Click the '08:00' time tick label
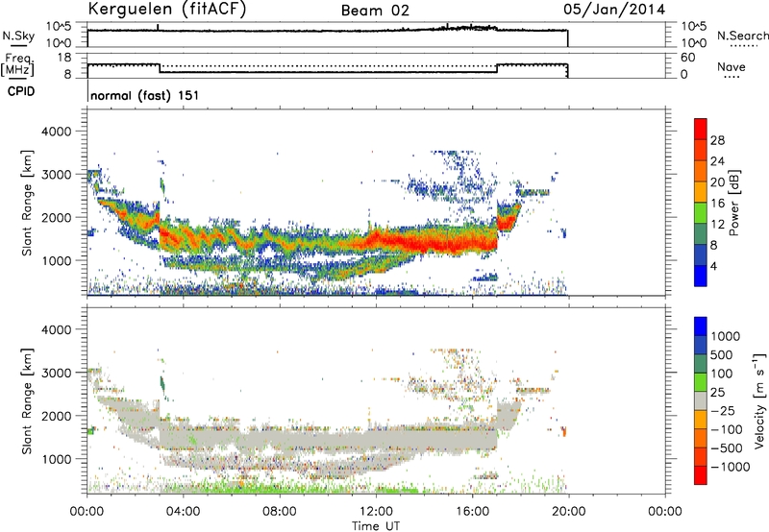The height and width of the screenshot is (532, 769). (280, 512)
